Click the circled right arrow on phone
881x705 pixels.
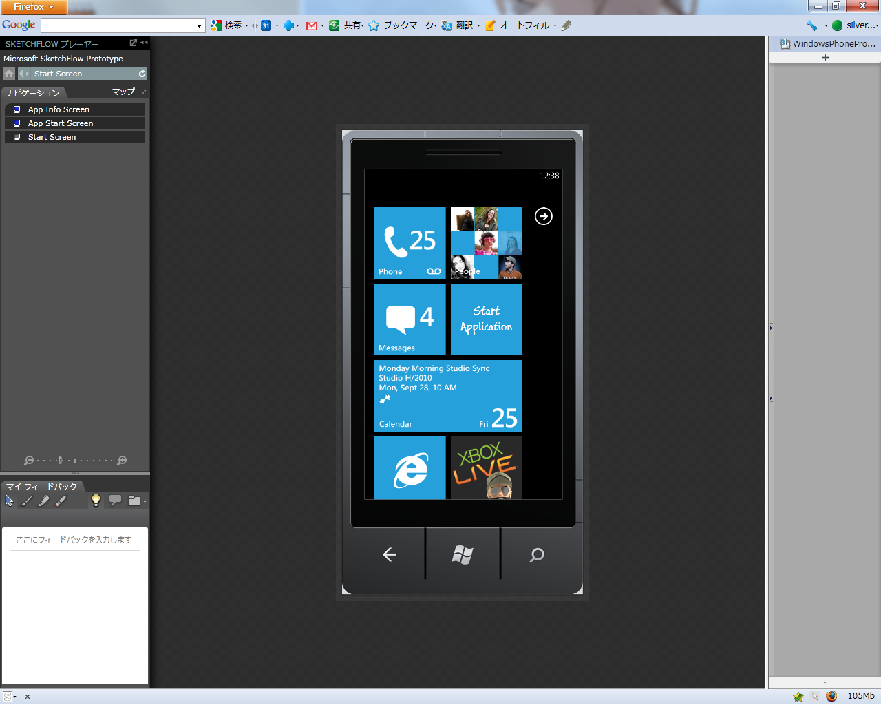[x=544, y=216]
